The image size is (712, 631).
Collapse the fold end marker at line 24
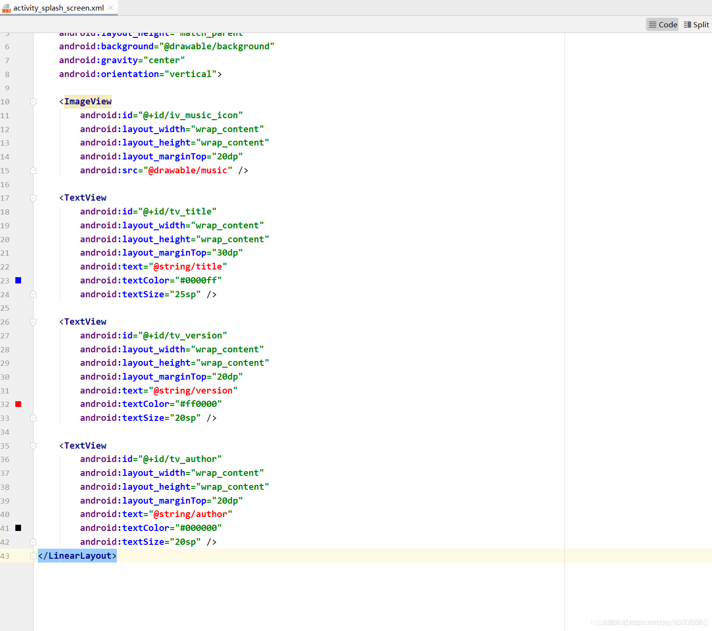(x=34, y=294)
